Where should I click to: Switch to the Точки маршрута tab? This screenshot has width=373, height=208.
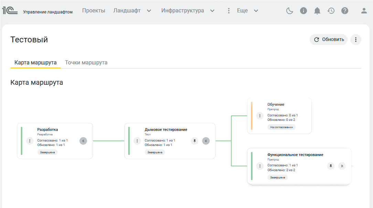86,62
